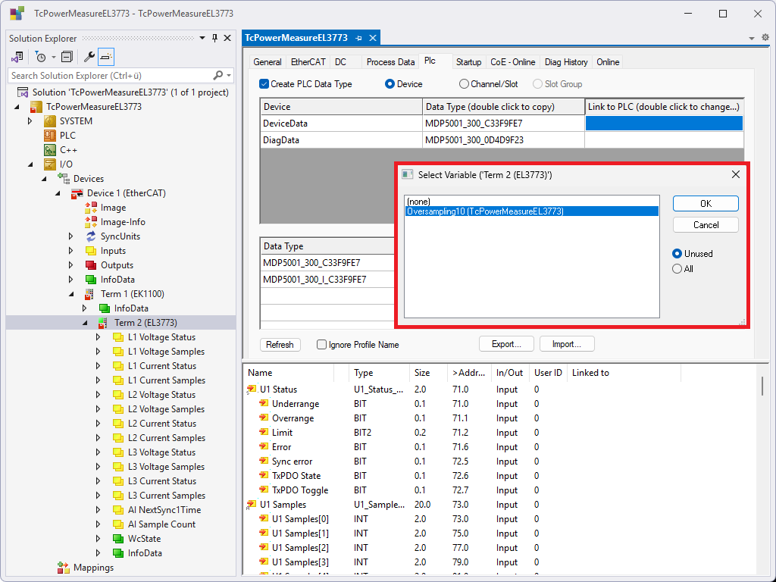
Task: Collapse the I/O tree node
Action: tap(30, 164)
